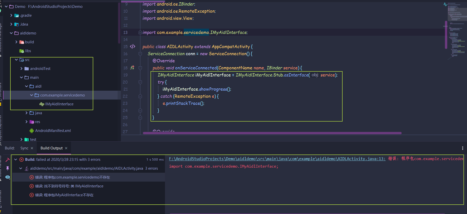467x214 pixels.
Task: Click the implements-method gutter icon on line 18
Action: 132,68
